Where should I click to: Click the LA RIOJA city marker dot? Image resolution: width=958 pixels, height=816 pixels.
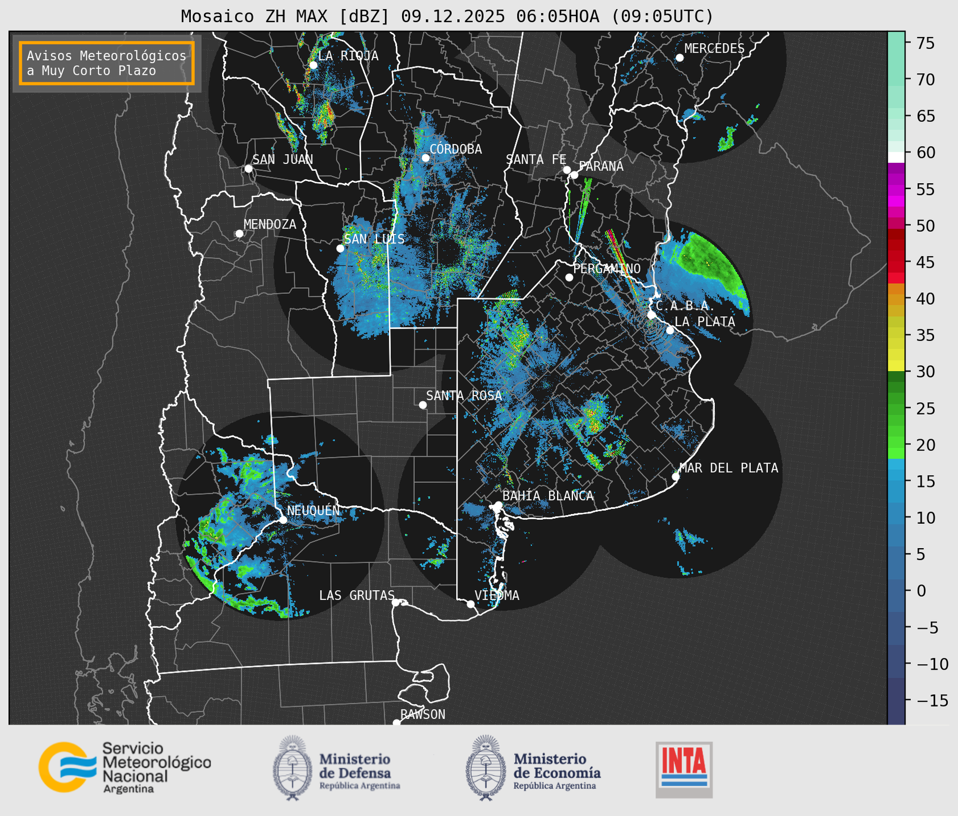point(313,65)
